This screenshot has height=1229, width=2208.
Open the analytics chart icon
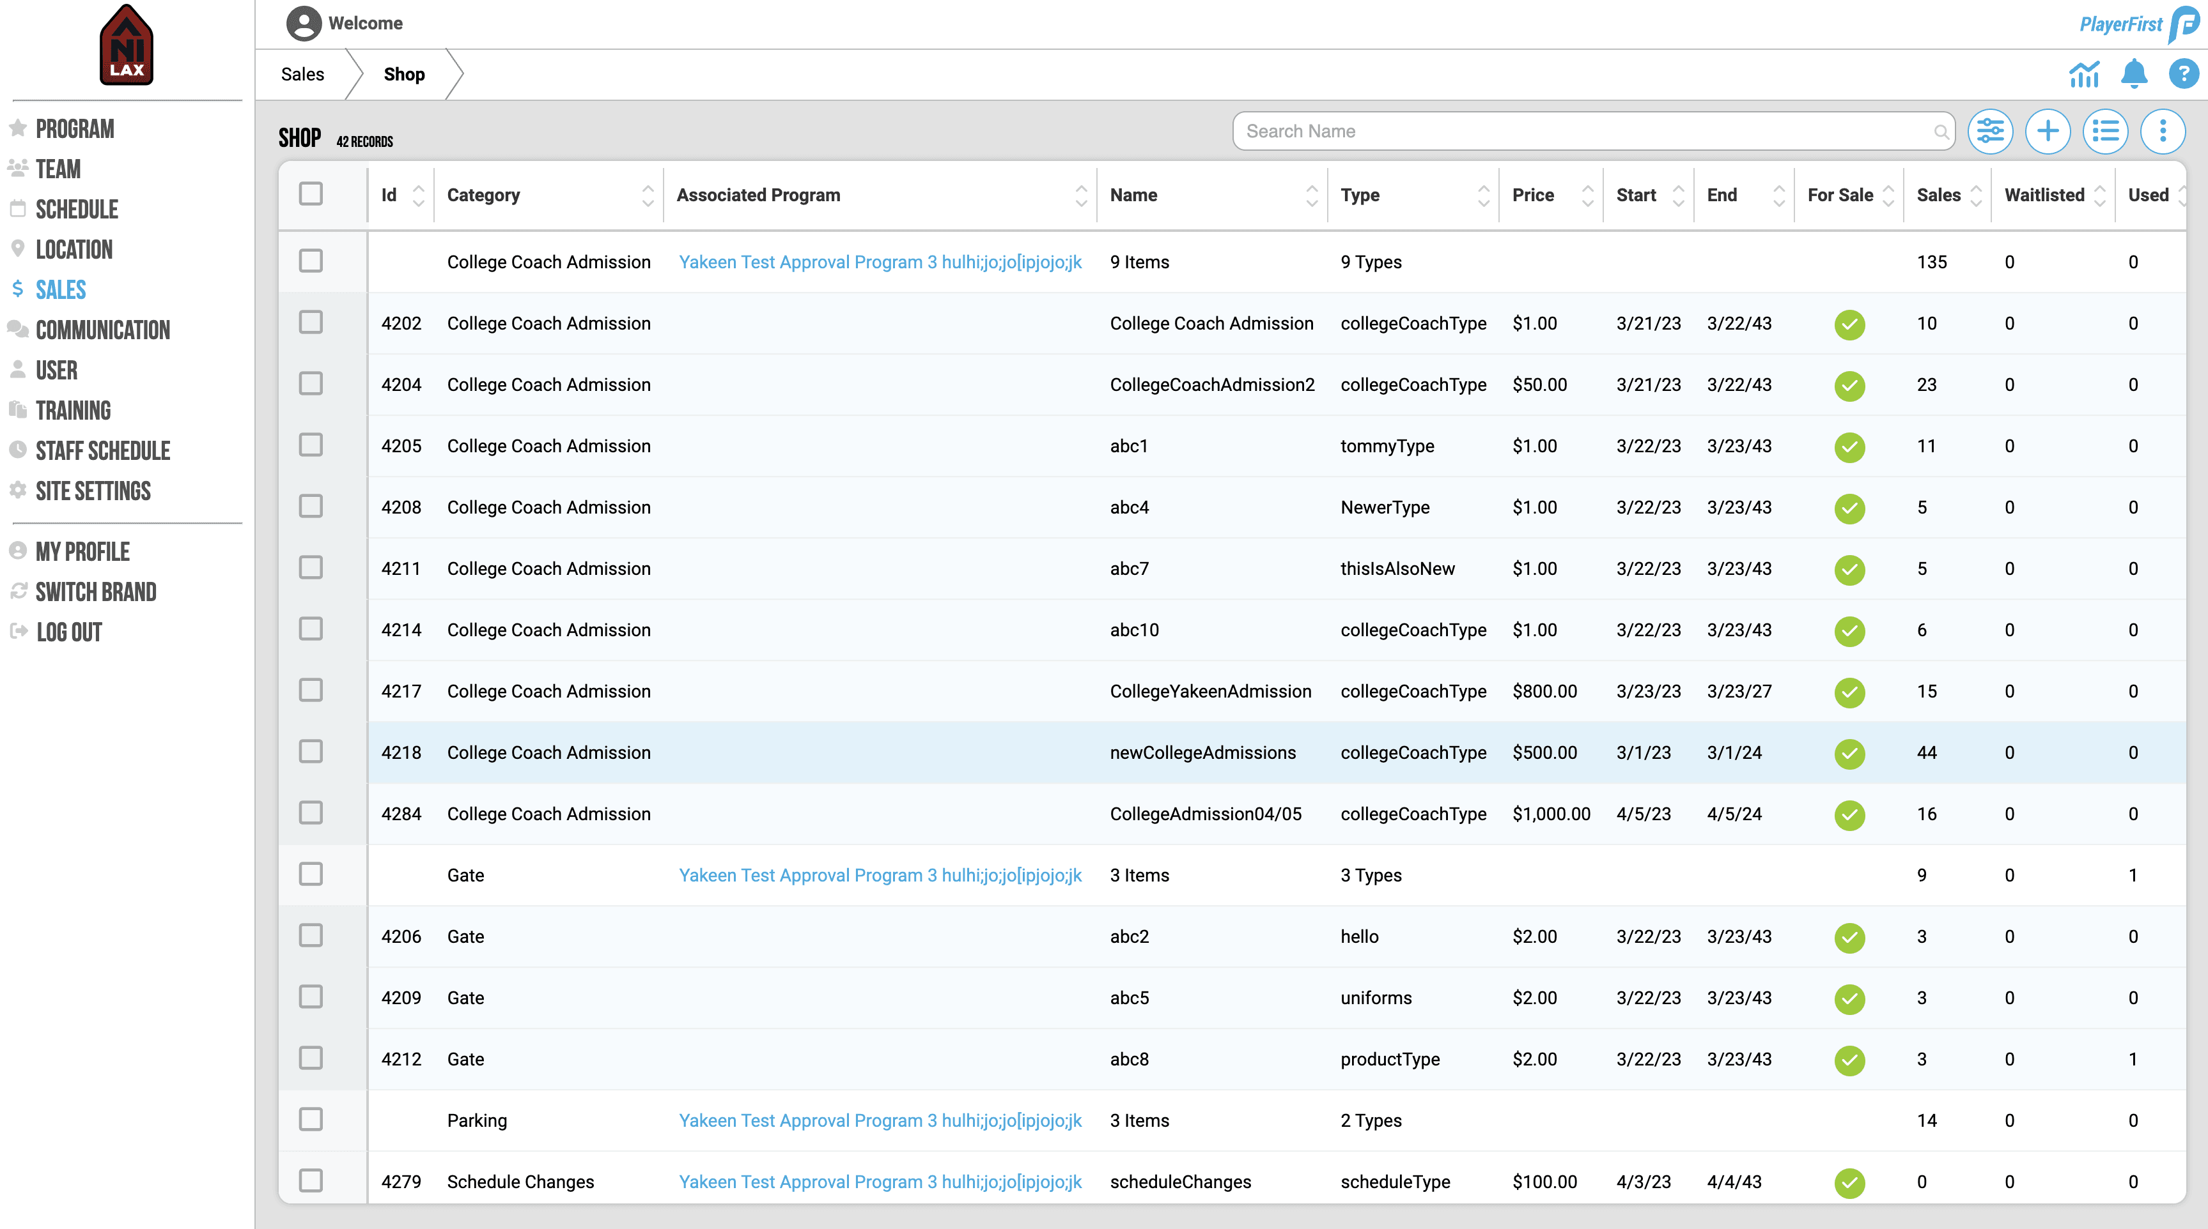click(2084, 75)
